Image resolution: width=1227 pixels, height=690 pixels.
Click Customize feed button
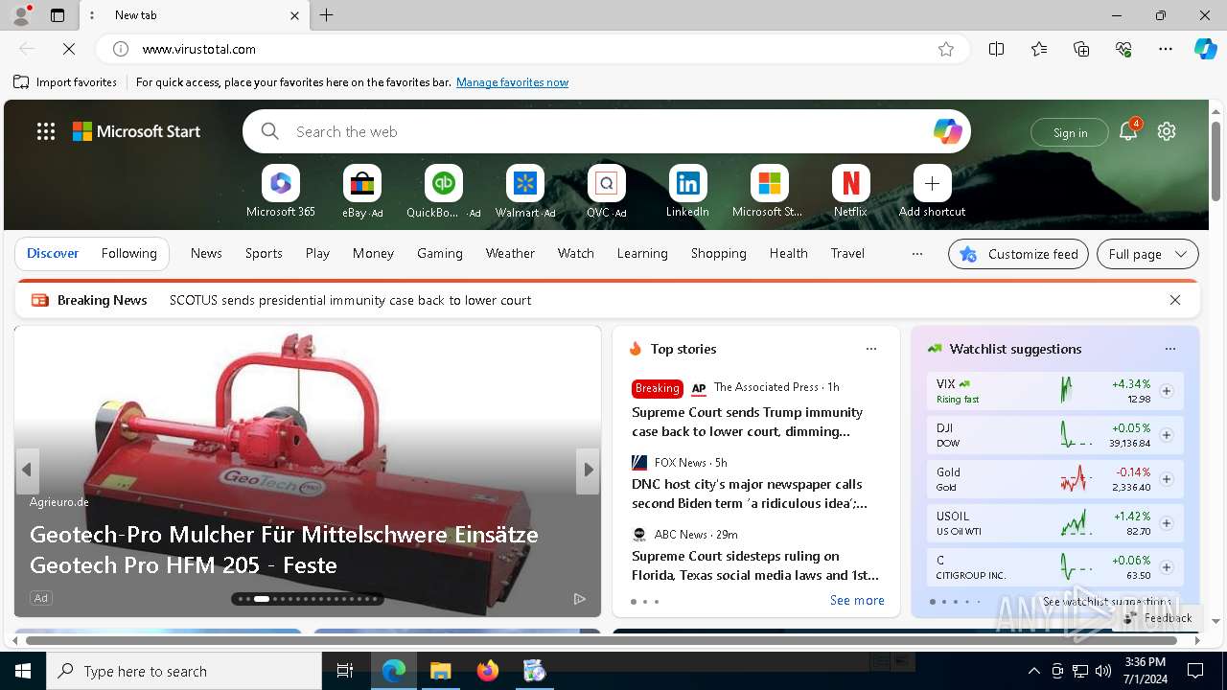coord(1018,254)
